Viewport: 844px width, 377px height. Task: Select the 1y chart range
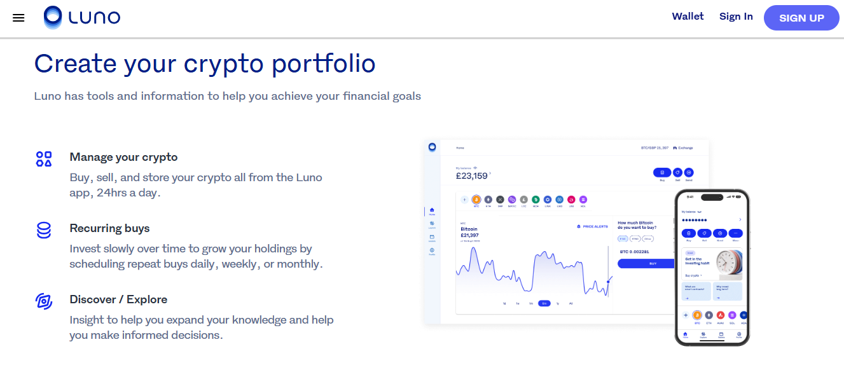tap(558, 303)
